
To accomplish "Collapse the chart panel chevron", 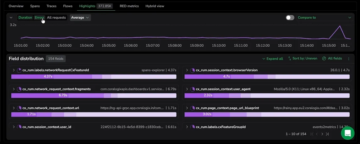I will [11, 18].
